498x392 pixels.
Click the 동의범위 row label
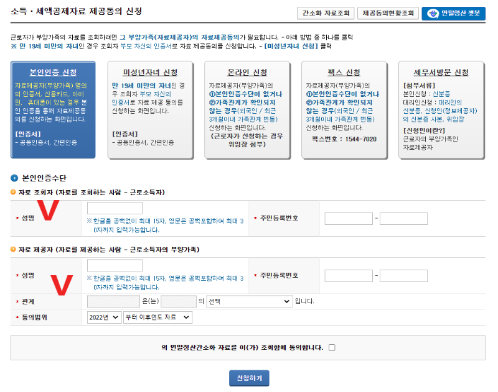point(34,317)
